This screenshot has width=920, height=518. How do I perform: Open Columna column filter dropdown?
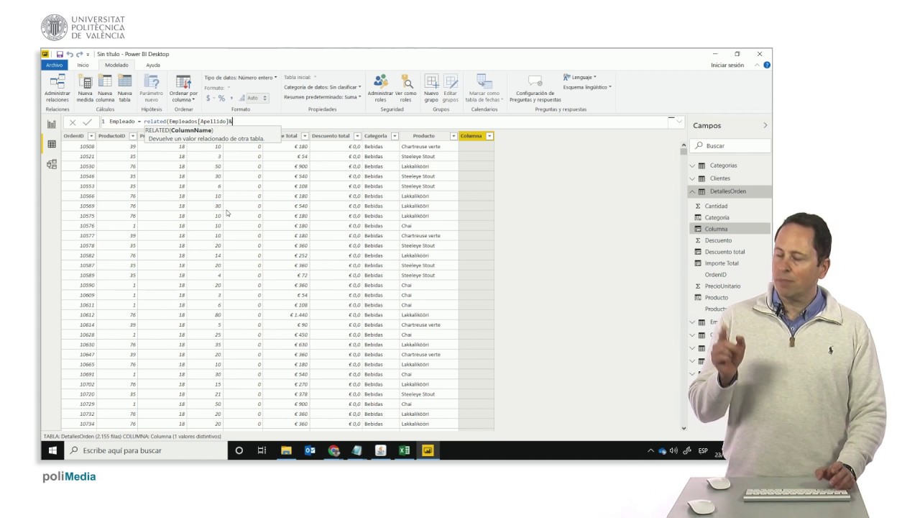[489, 136]
